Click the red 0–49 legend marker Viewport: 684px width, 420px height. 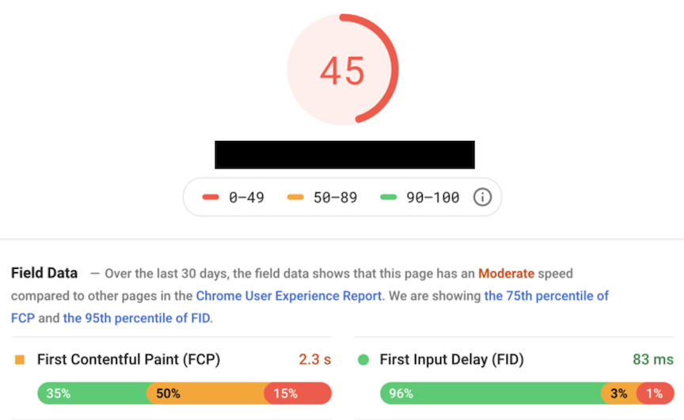click(x=211, y=198)
